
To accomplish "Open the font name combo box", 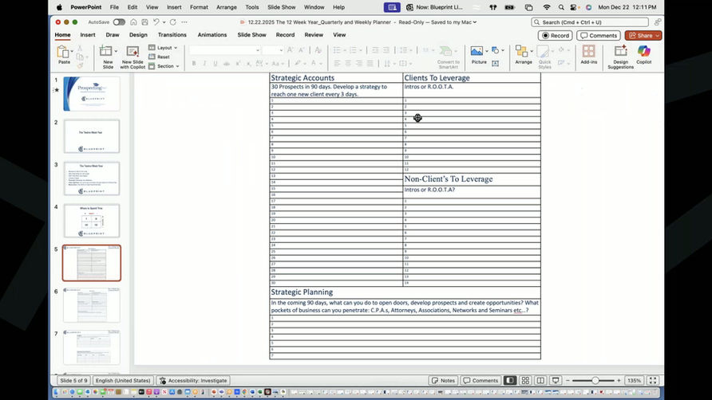I will [x=225, y=50].
